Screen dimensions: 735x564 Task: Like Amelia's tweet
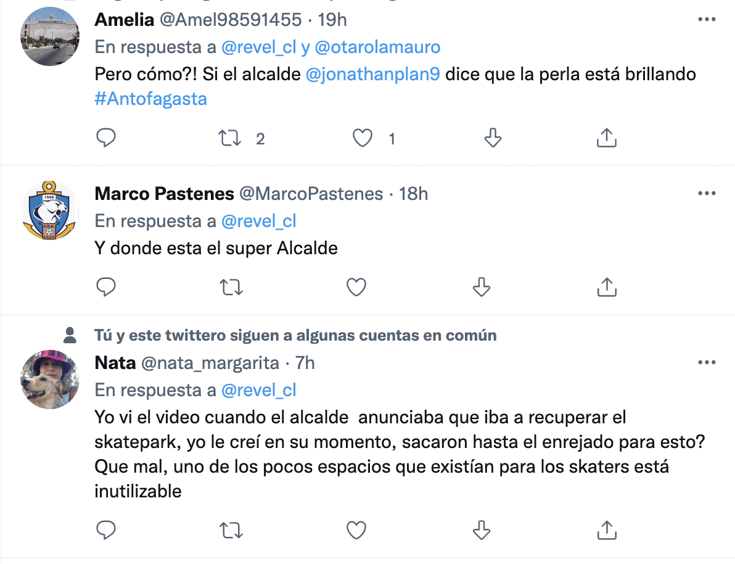pyautogui.click(x=362, y=138)
